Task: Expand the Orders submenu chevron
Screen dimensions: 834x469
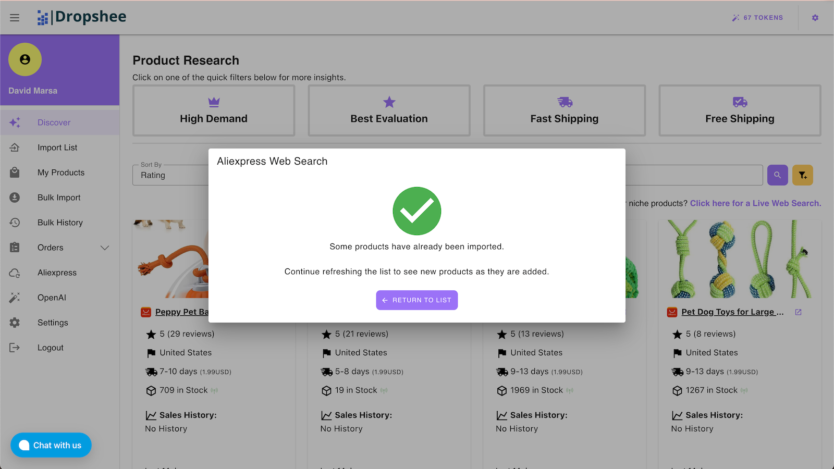Action: click(x=105, y=248)
